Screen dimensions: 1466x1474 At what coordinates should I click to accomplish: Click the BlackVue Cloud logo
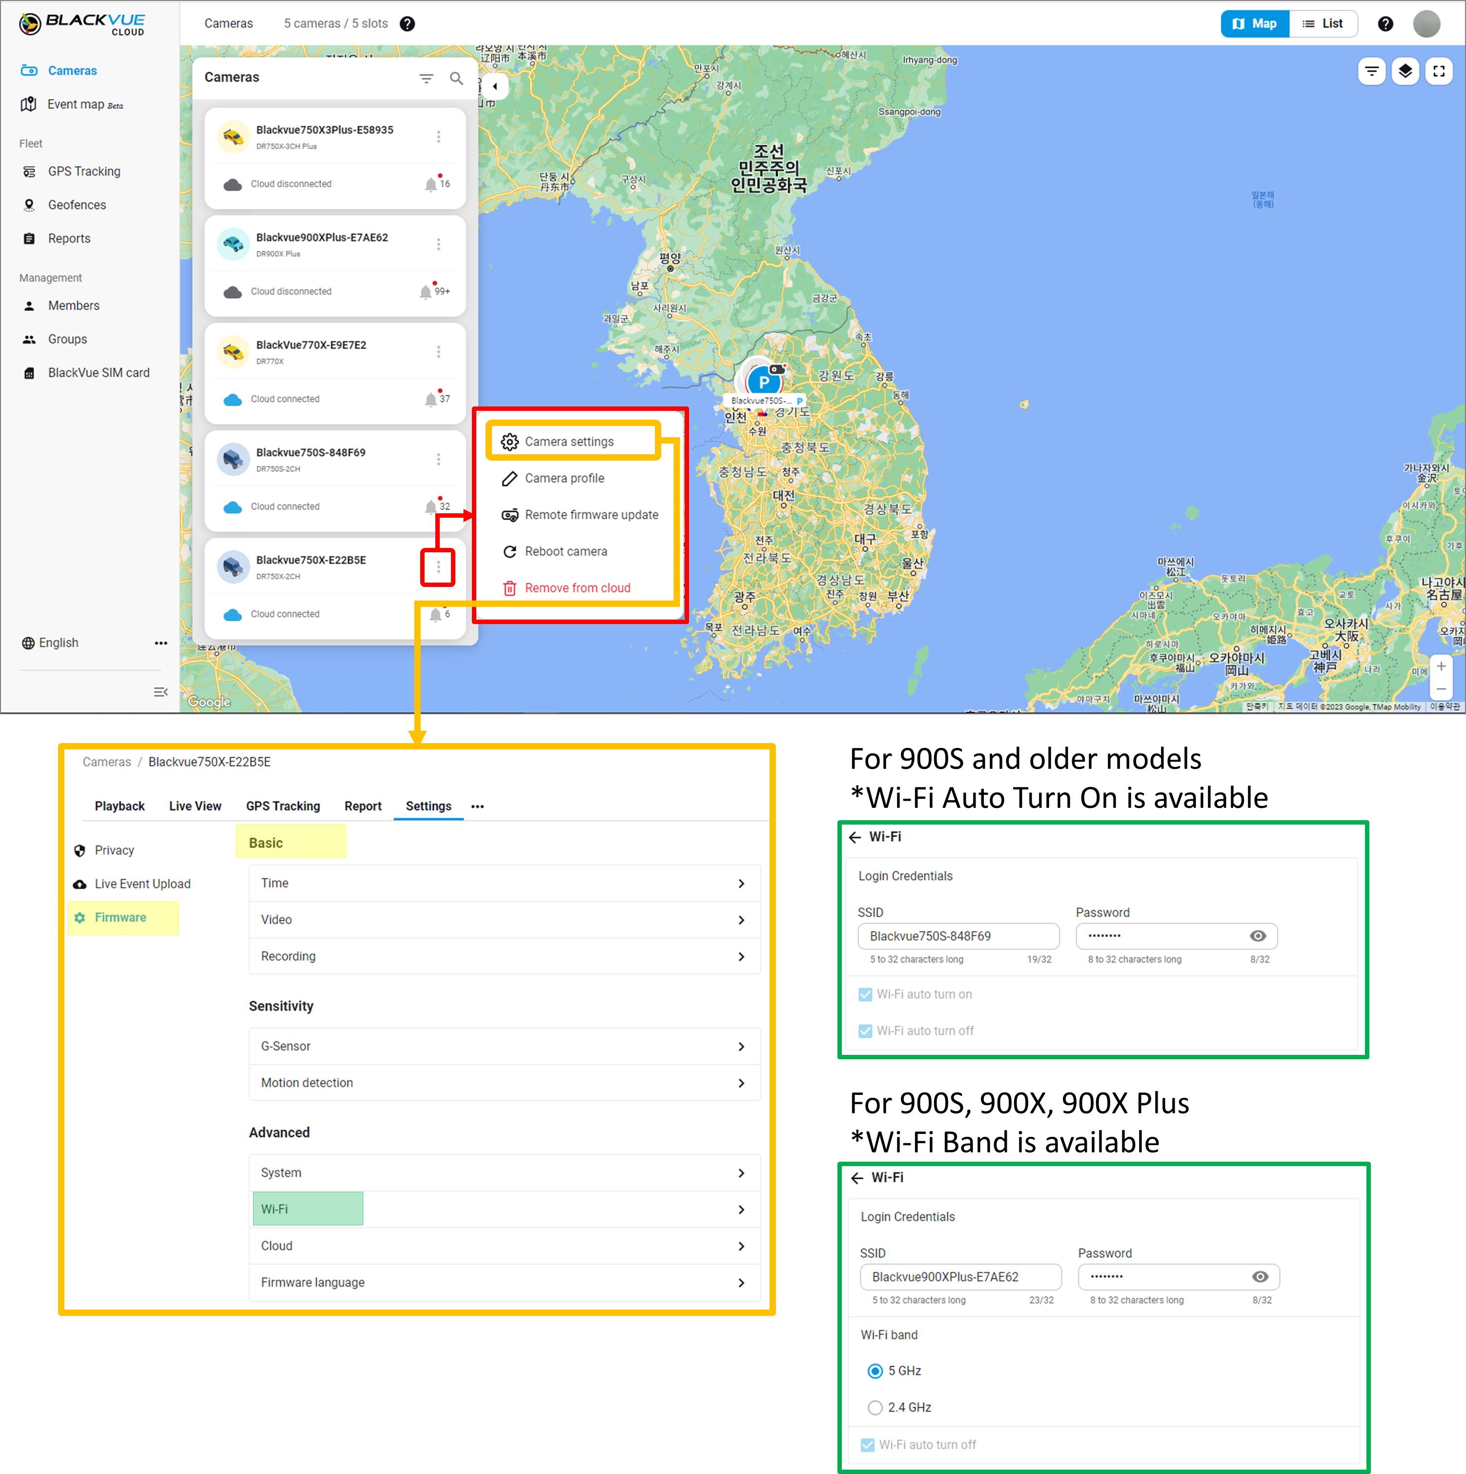click(81, 24)
